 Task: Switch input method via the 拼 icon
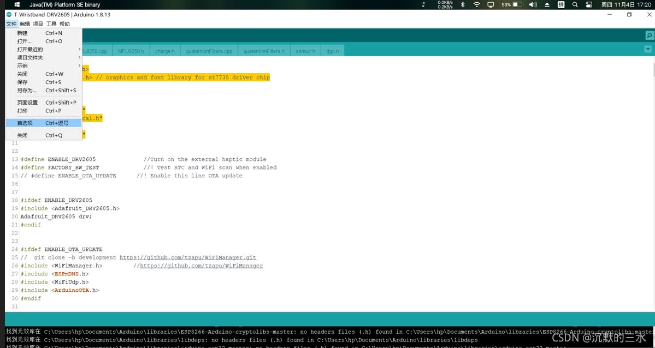[x=561, y=4]
